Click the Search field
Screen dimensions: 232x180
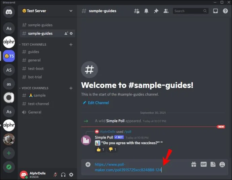click(191, 11)
